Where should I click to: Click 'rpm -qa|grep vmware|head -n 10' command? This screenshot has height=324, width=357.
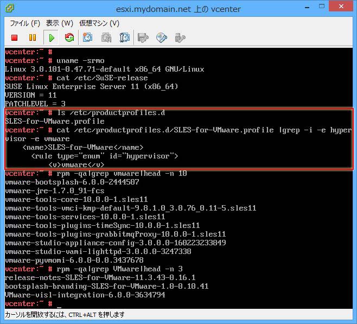(x=122, y=173)
